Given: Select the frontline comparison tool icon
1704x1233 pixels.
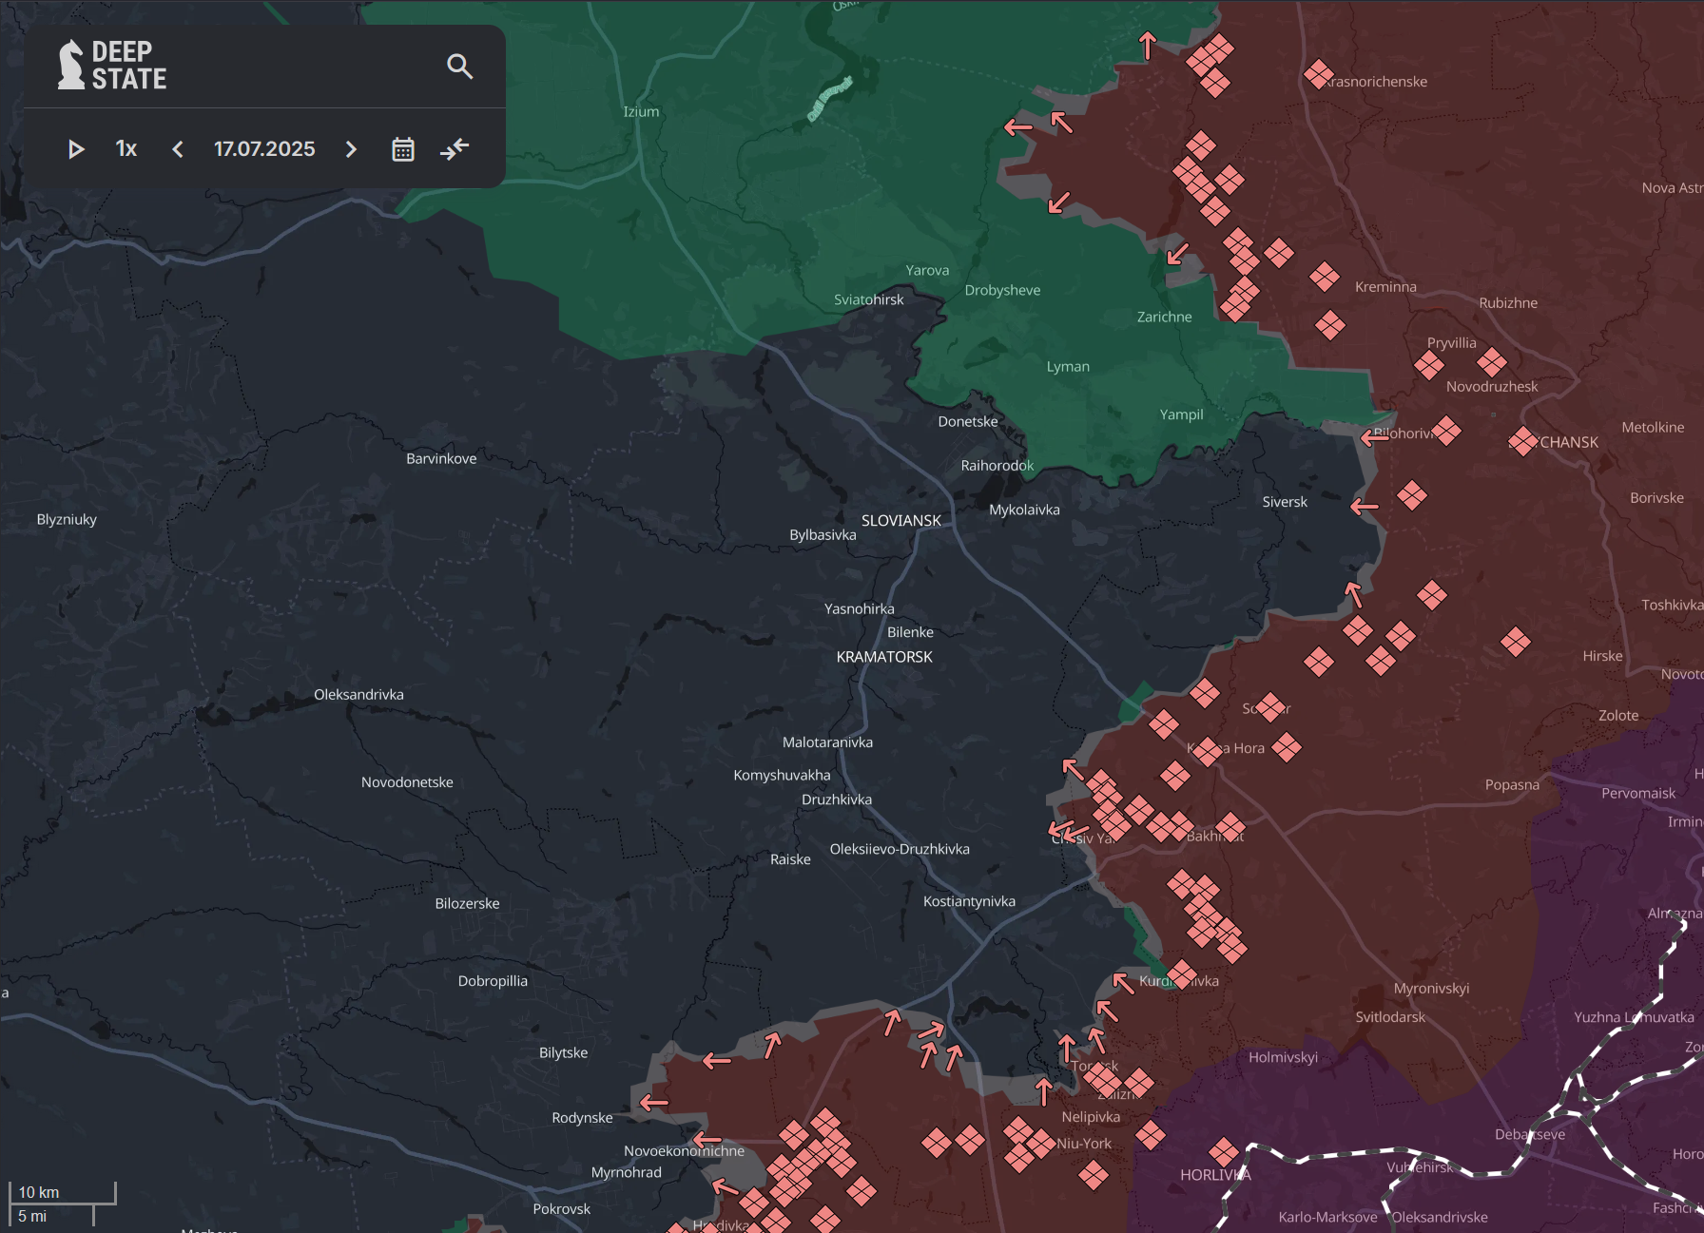Looking at the screenshot, I should 455,149.
